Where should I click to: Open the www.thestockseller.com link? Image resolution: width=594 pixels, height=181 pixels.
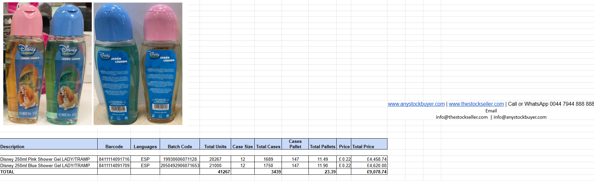coord(476,104)
